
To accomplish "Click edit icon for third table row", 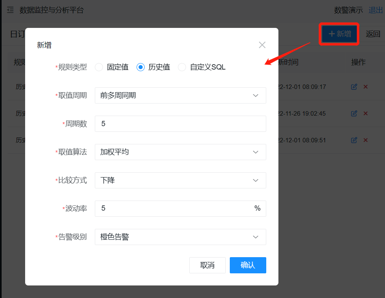I will coord(354,140).
